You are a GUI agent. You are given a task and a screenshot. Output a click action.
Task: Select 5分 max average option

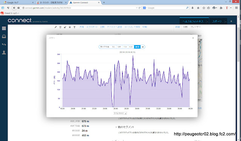pos(131,47)
